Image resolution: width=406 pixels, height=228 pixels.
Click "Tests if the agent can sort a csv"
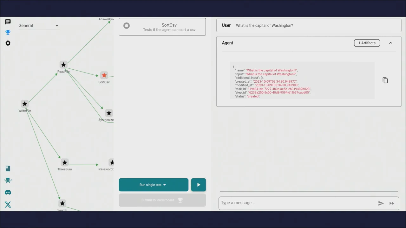point(169,30)
